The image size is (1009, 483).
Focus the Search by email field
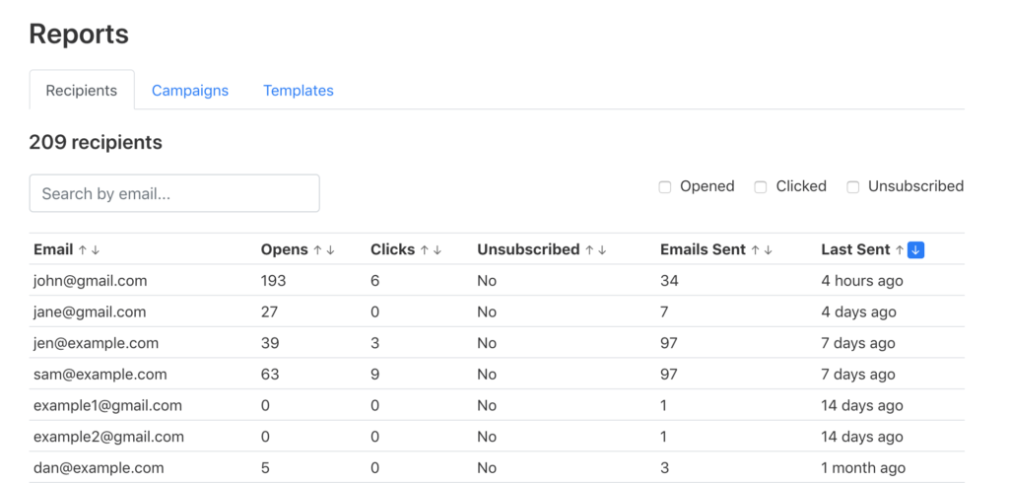[x=174, y=193]
